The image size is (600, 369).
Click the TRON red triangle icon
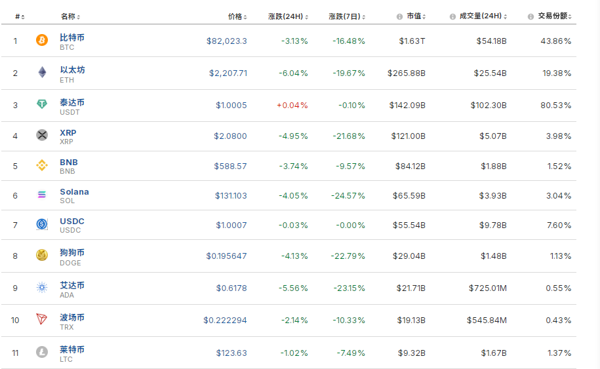(42, 319)
